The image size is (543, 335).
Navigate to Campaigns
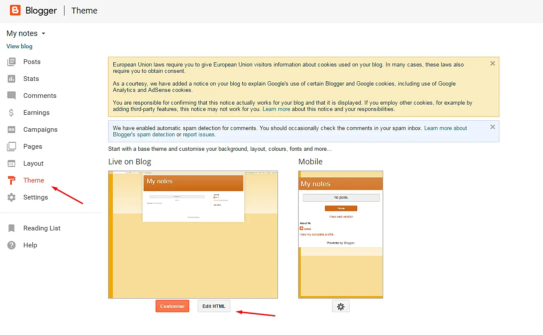40,130
